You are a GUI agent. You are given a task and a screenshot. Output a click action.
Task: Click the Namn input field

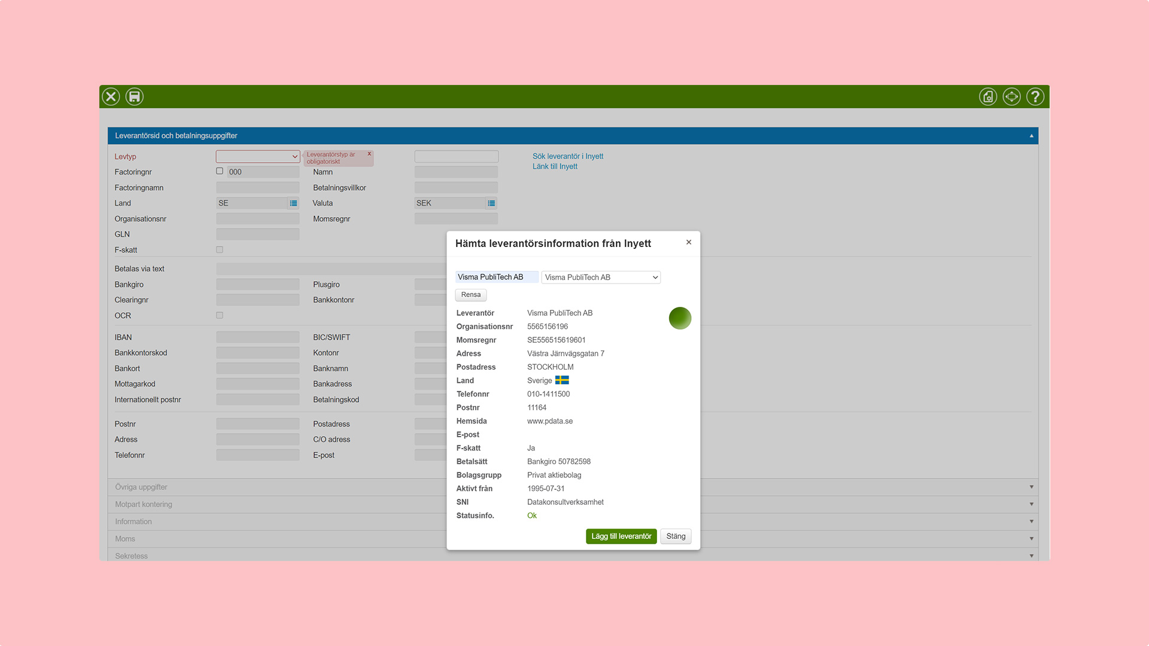(x=456, y=172)
